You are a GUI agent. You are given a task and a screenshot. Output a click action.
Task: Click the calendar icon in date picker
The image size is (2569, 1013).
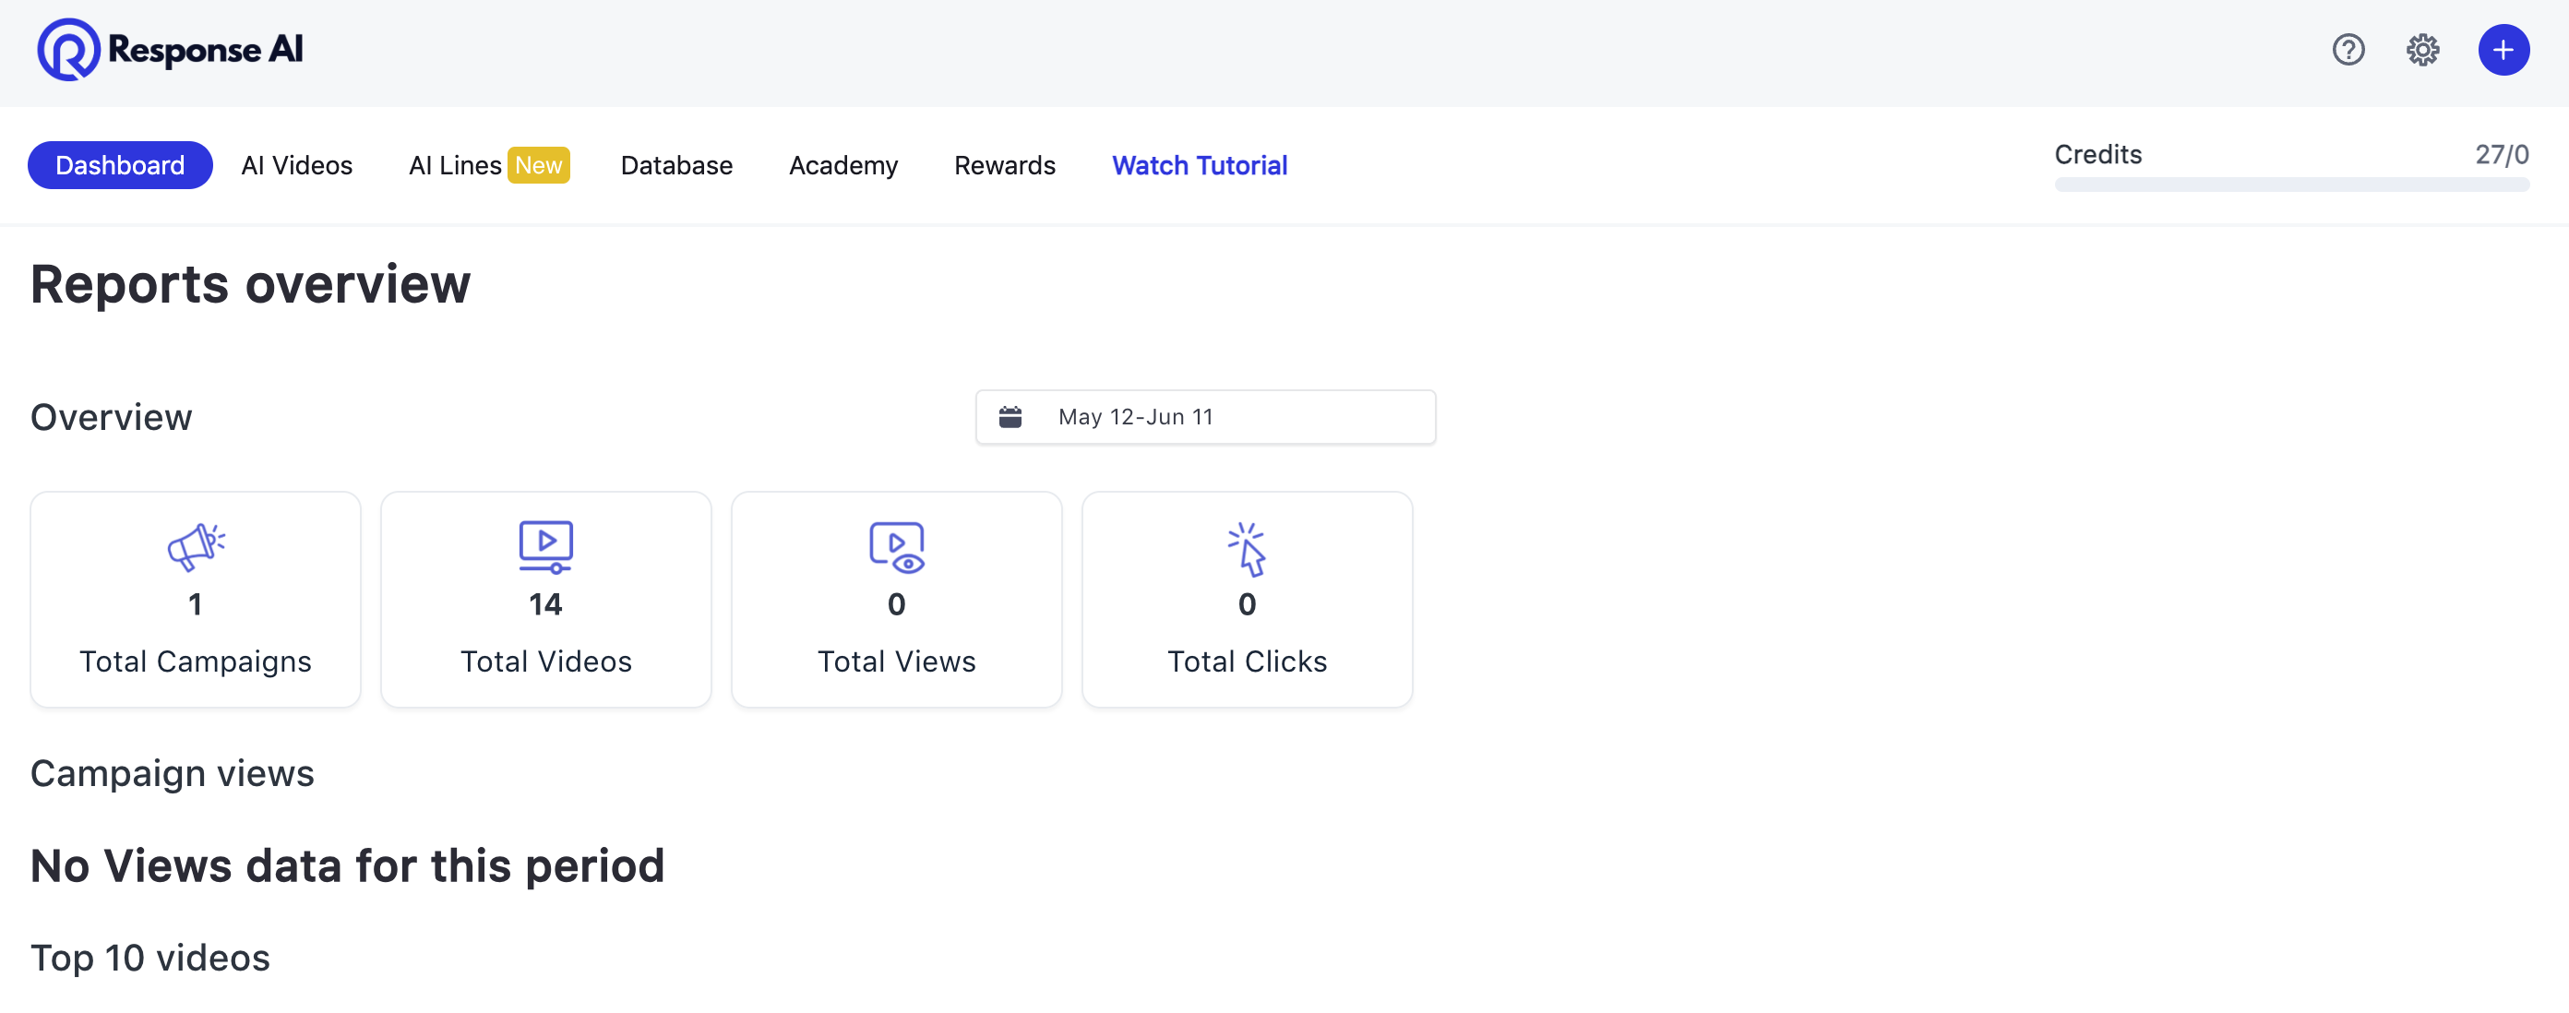tap(1010, 417)
